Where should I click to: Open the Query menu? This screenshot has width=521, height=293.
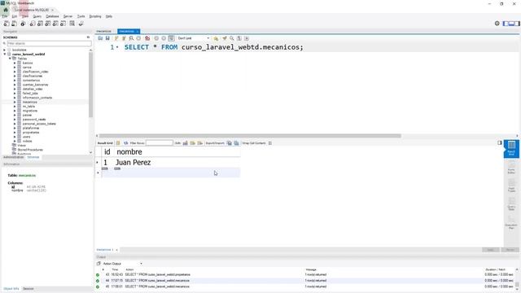[37, 16]
